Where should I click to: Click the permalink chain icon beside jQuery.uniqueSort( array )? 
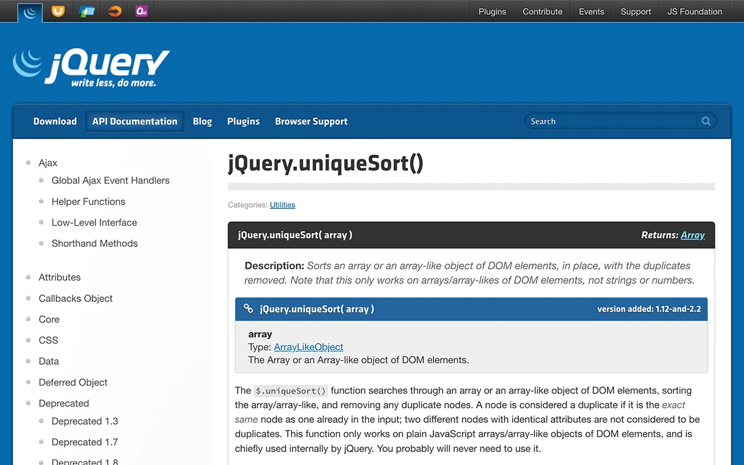(x=248, y=309)
